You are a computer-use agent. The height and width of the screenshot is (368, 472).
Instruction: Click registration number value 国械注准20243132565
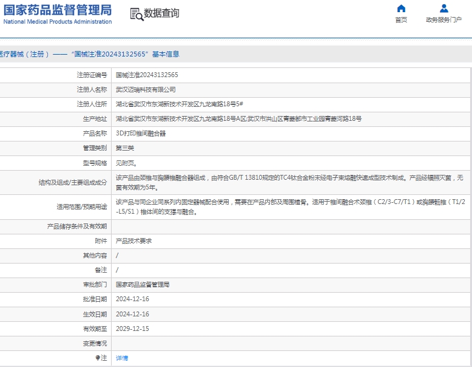[x=147, y=75]
